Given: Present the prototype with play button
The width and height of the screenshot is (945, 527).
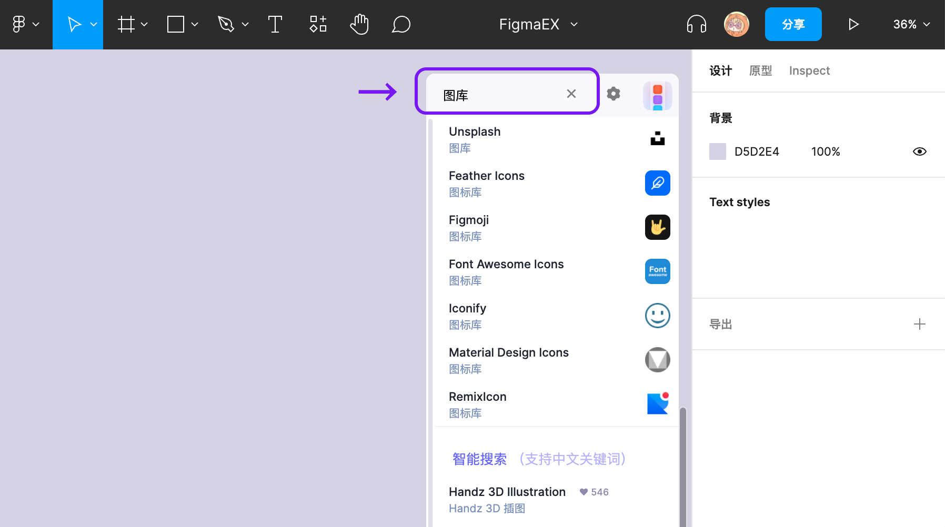Looking at the screenshot, I should pyautogui.click(x=853, y=24).
